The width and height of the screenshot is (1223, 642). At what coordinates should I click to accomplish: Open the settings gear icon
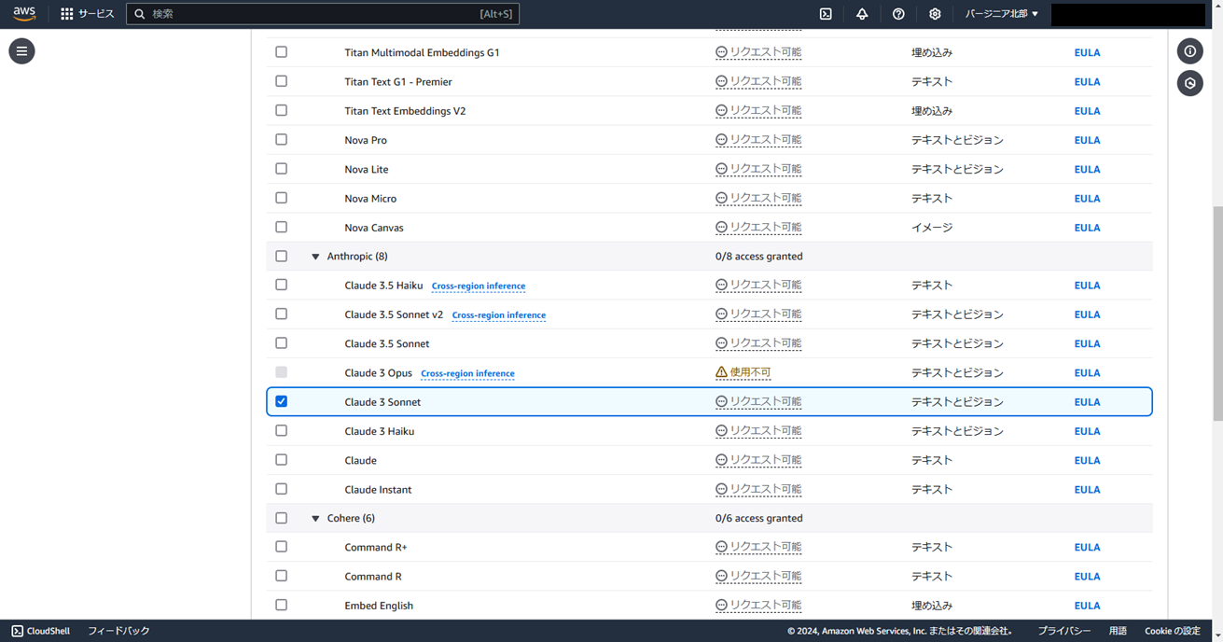click(x=935, y=14)
